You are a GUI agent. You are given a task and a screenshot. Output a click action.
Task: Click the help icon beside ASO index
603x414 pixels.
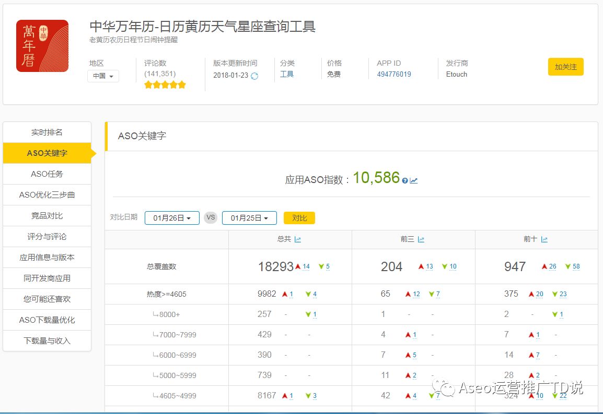[x=405, y=180]
